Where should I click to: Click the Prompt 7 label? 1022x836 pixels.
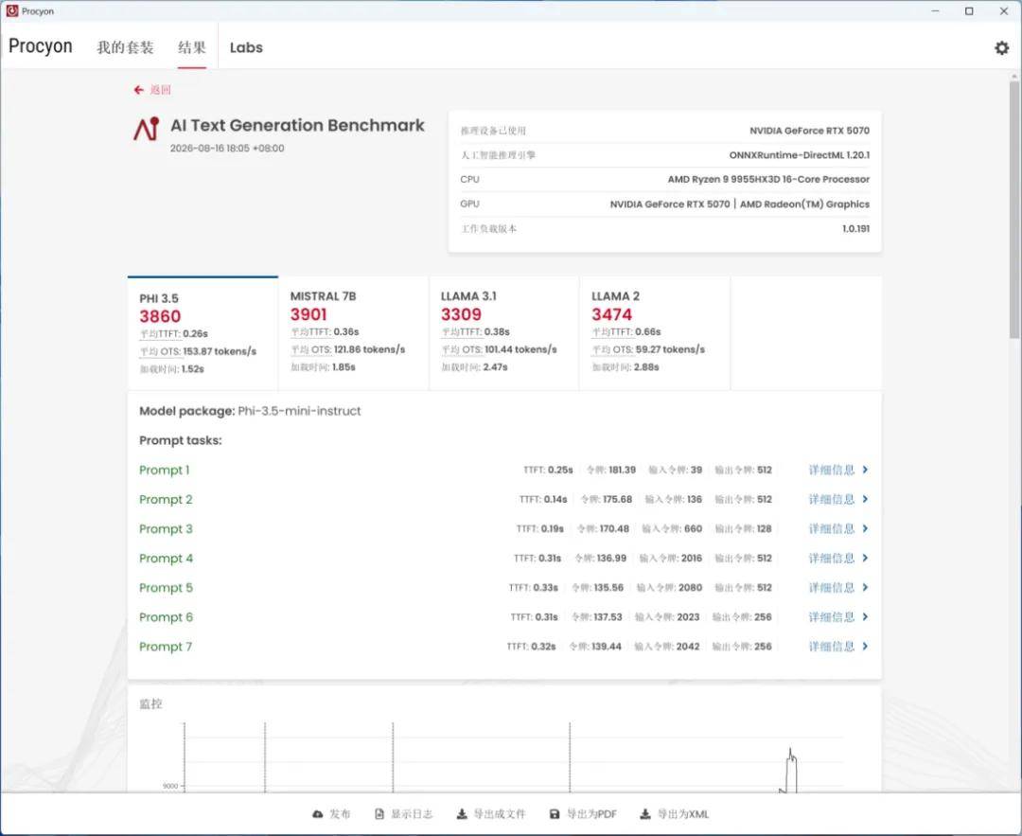(166, 646)
